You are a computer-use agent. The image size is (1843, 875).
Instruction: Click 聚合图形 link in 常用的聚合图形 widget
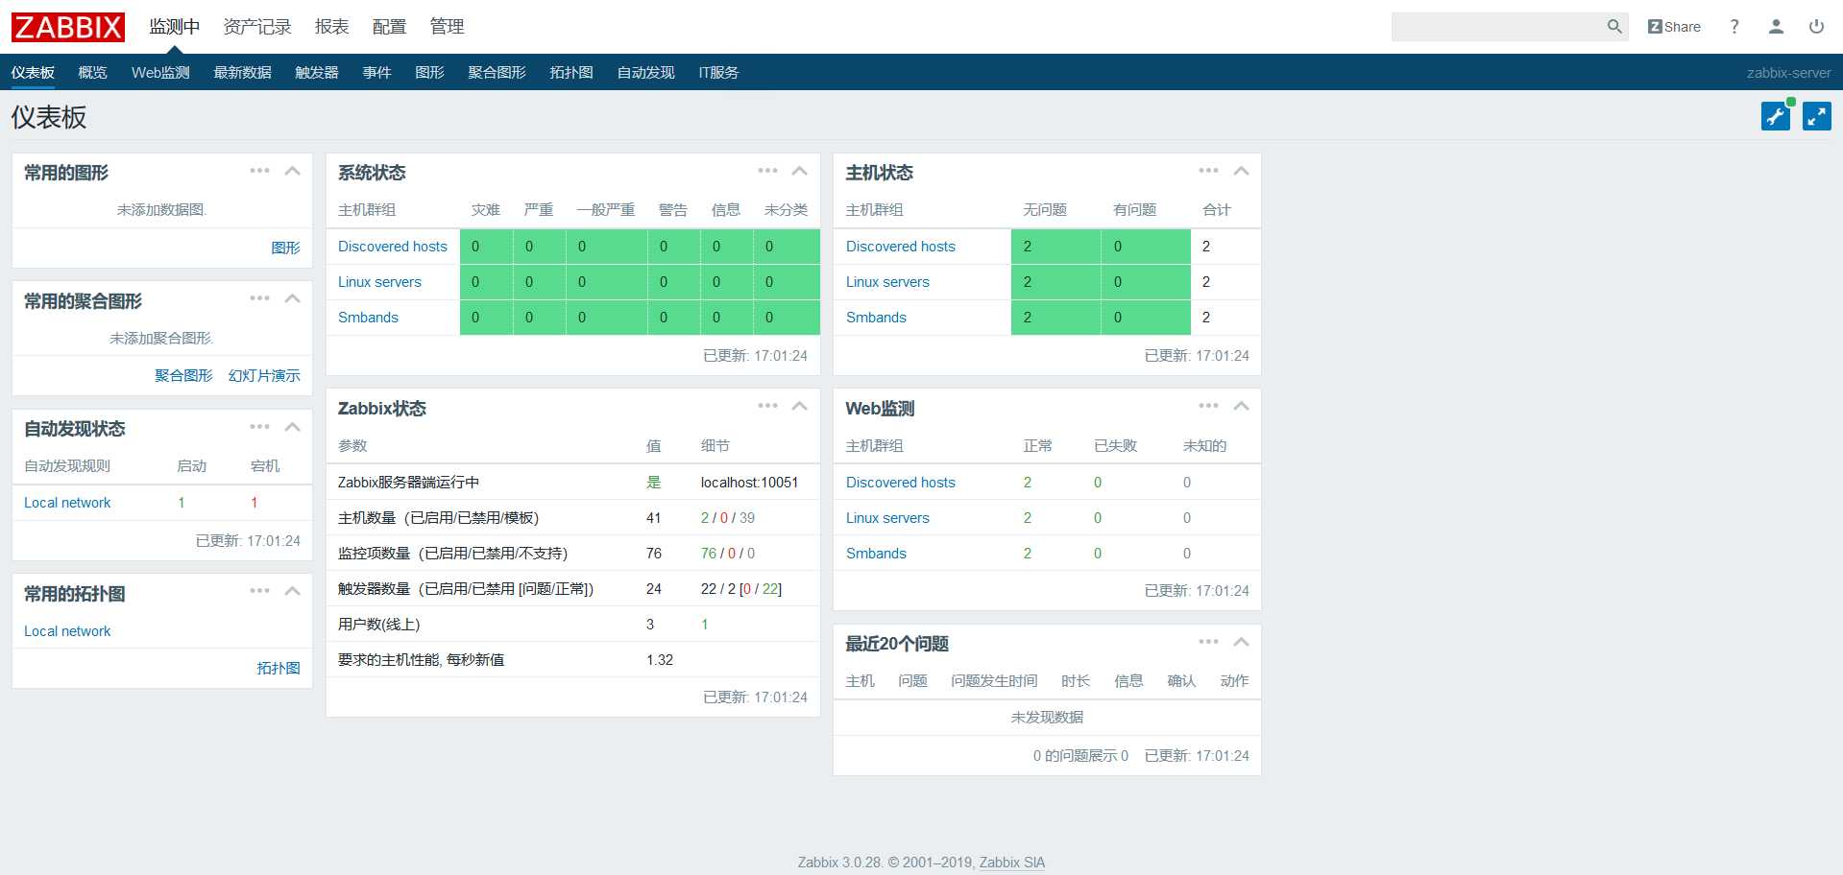(183, 375)
